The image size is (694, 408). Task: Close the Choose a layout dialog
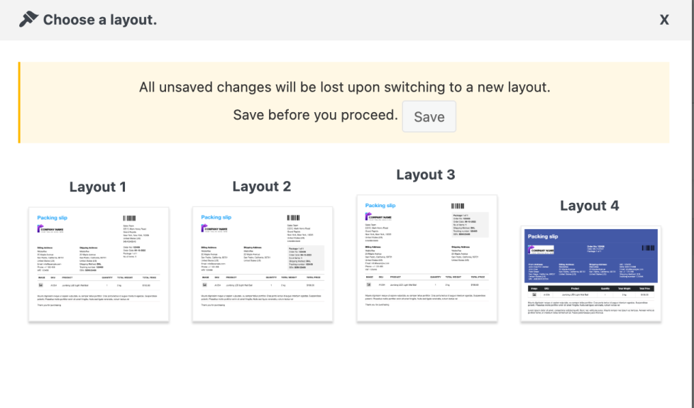(664, 20)
